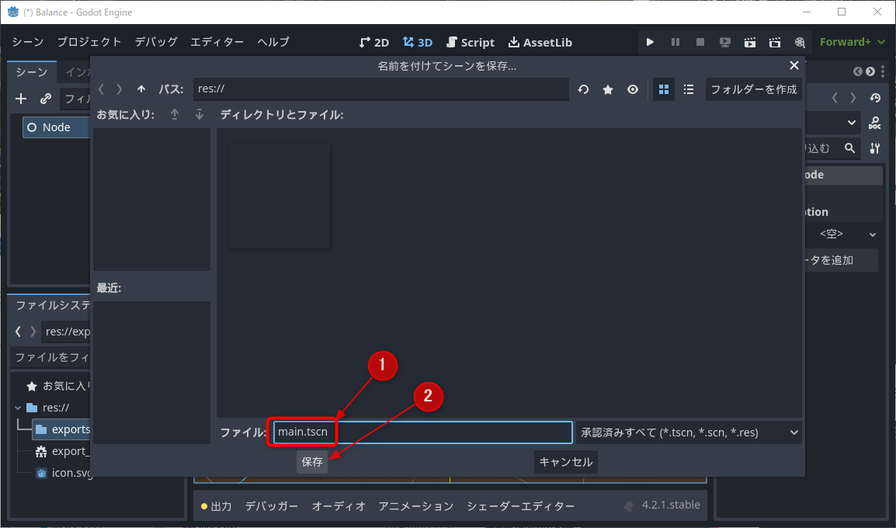This screenshot has height=528, width=896.
Task: Collapse the res:// folder tree
Action: [18, 407]
